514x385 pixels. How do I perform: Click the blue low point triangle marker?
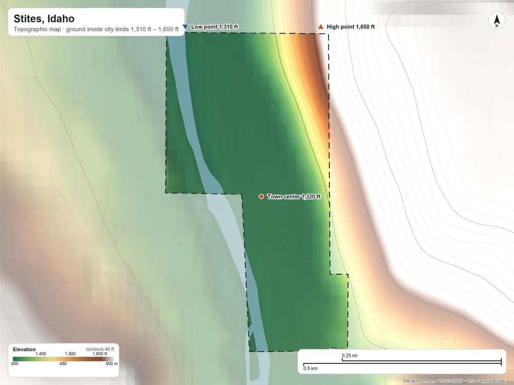click(185, 27)
